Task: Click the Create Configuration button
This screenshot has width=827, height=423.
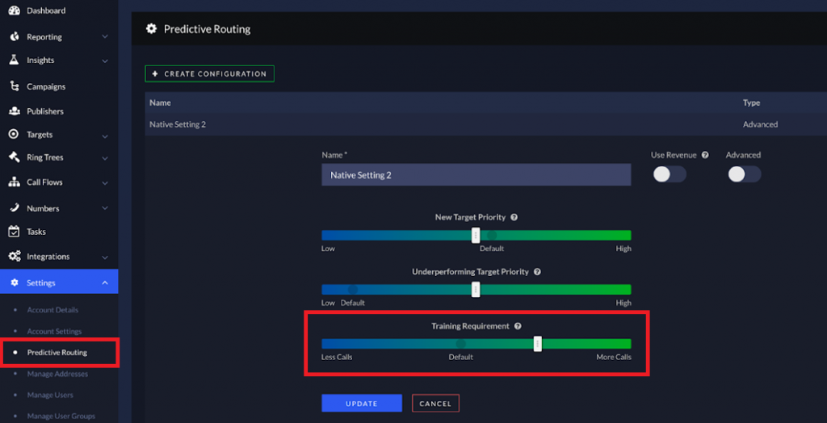Action: [x=209, y=73]
